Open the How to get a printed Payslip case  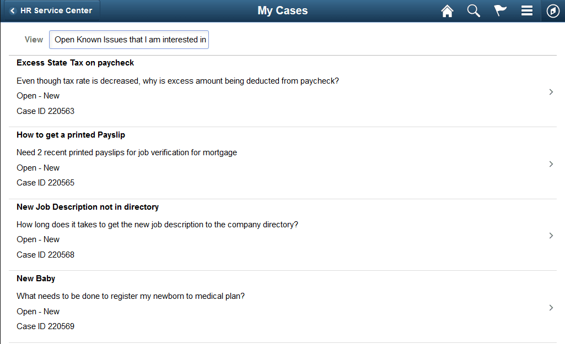pyautogui.click(x=71, y=134)
